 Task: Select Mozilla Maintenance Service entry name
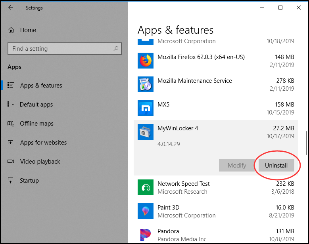[x=195, y=81]
